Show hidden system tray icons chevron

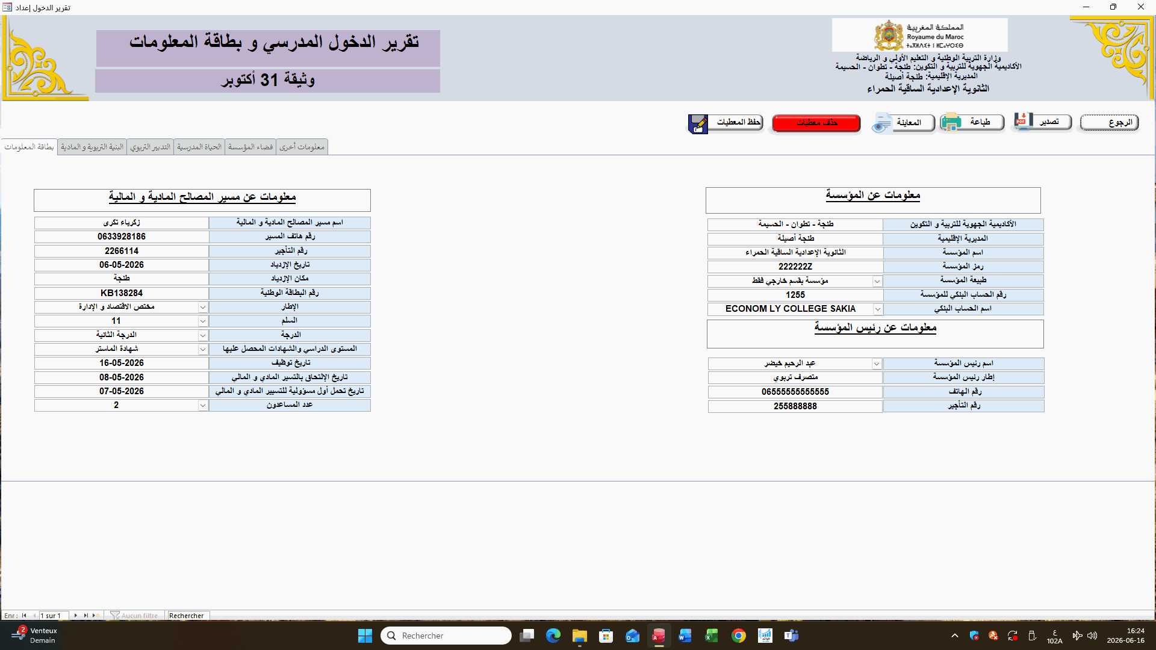(x=955, y=636)
